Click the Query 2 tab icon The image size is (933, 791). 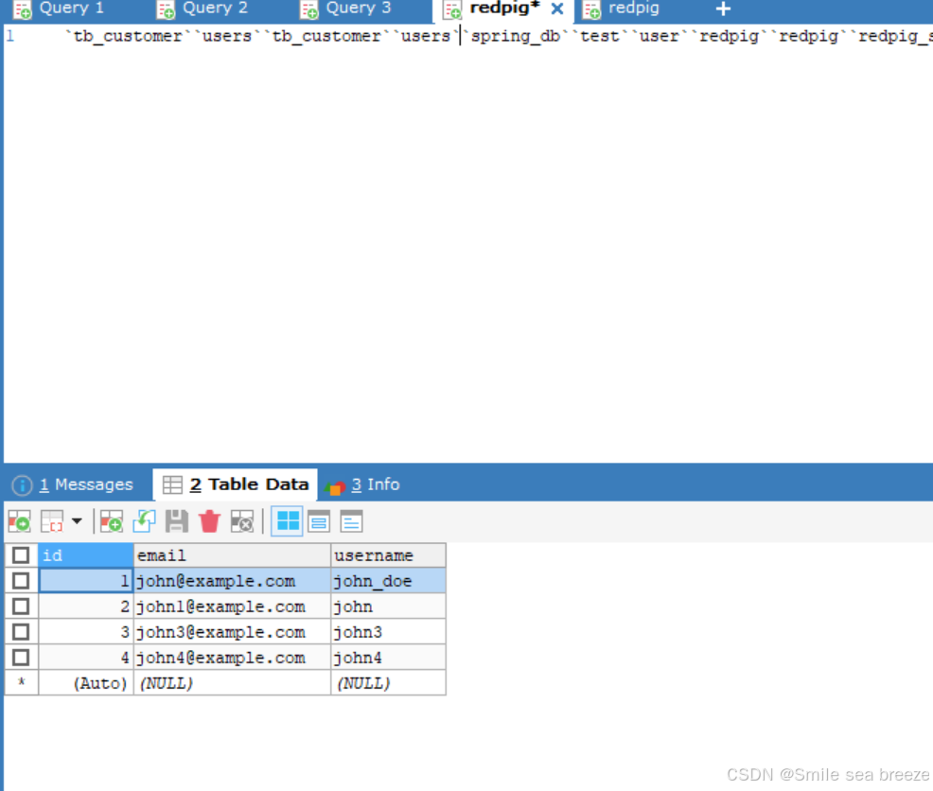tap(166, 10)
